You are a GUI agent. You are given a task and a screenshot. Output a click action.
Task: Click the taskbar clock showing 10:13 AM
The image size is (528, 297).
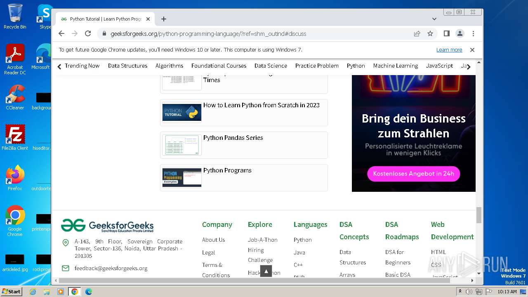click(507, 292)
